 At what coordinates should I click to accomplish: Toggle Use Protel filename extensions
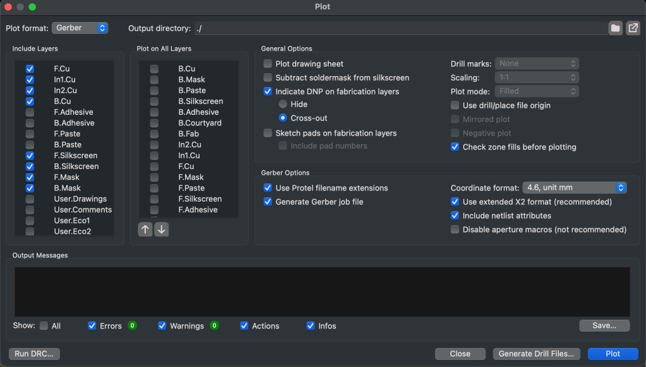[268, 188]
